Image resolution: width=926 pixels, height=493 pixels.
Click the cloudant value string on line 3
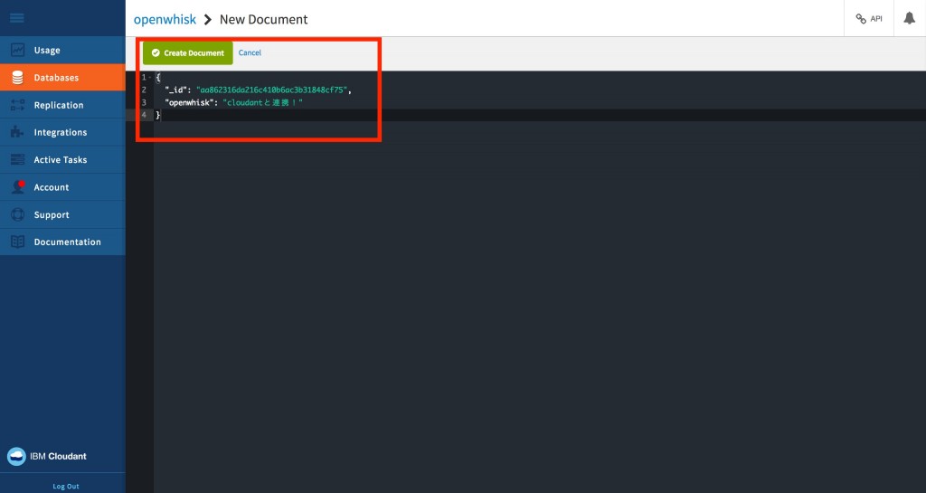tap(263, 103)
